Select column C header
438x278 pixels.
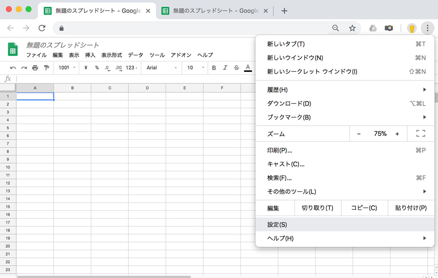110,88
